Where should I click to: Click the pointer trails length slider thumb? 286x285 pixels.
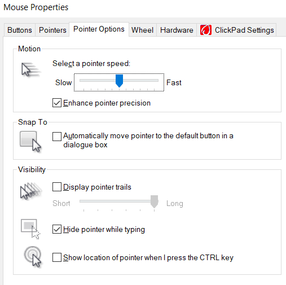point(155,201)
